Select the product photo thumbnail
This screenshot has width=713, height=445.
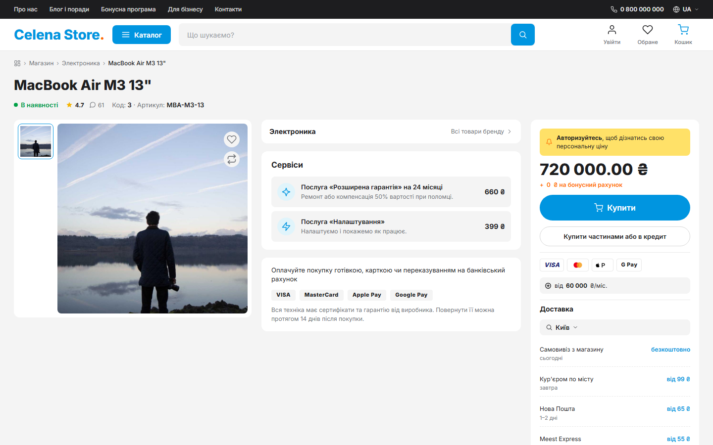click(x=36, y=141)
